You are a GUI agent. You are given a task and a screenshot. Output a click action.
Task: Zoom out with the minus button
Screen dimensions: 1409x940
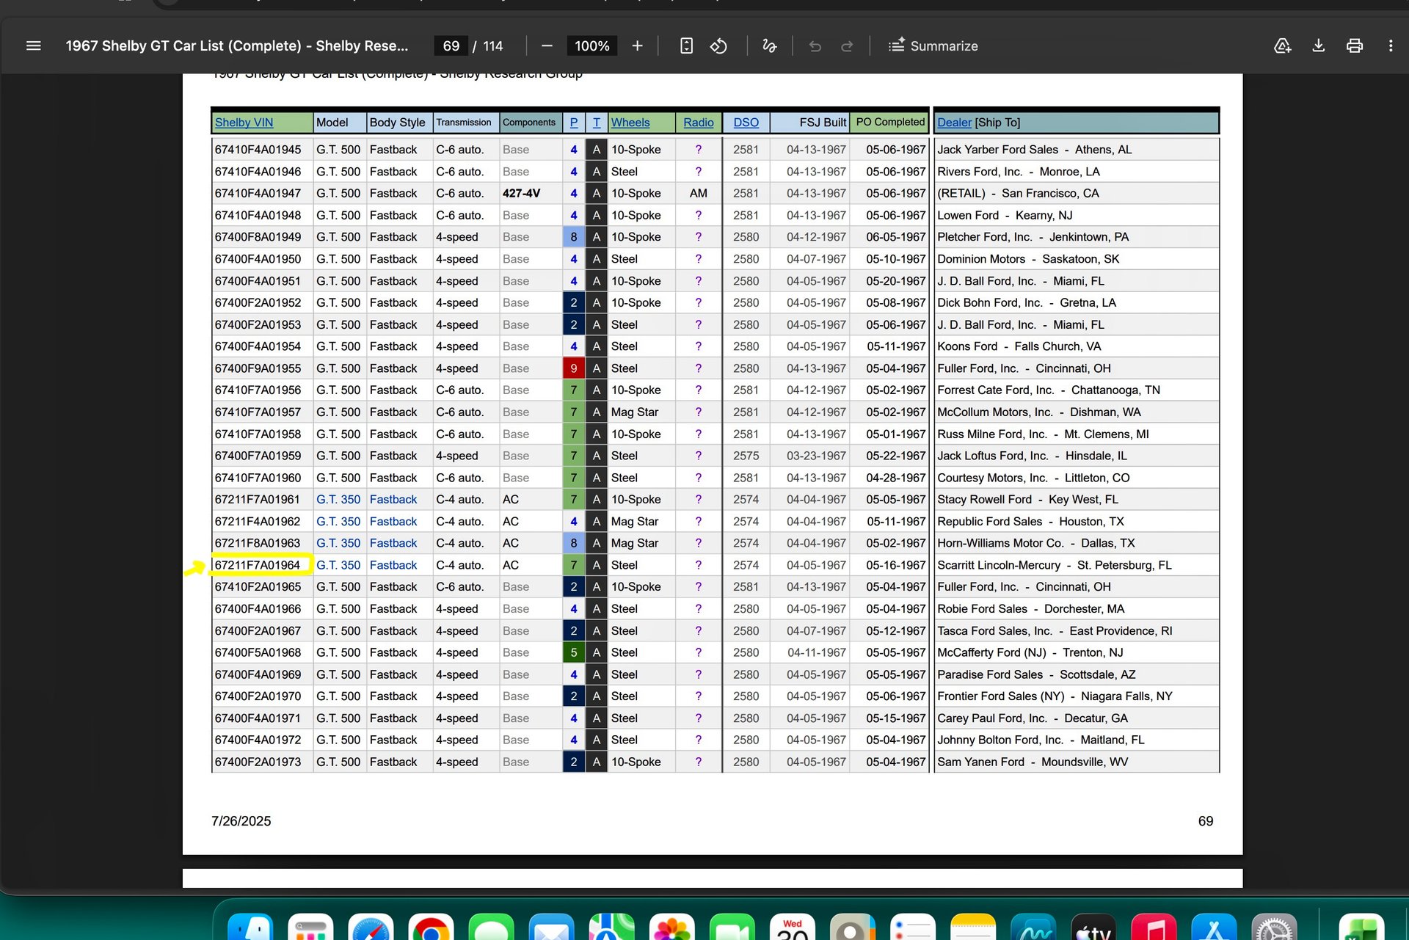click(x=547, y=45)
